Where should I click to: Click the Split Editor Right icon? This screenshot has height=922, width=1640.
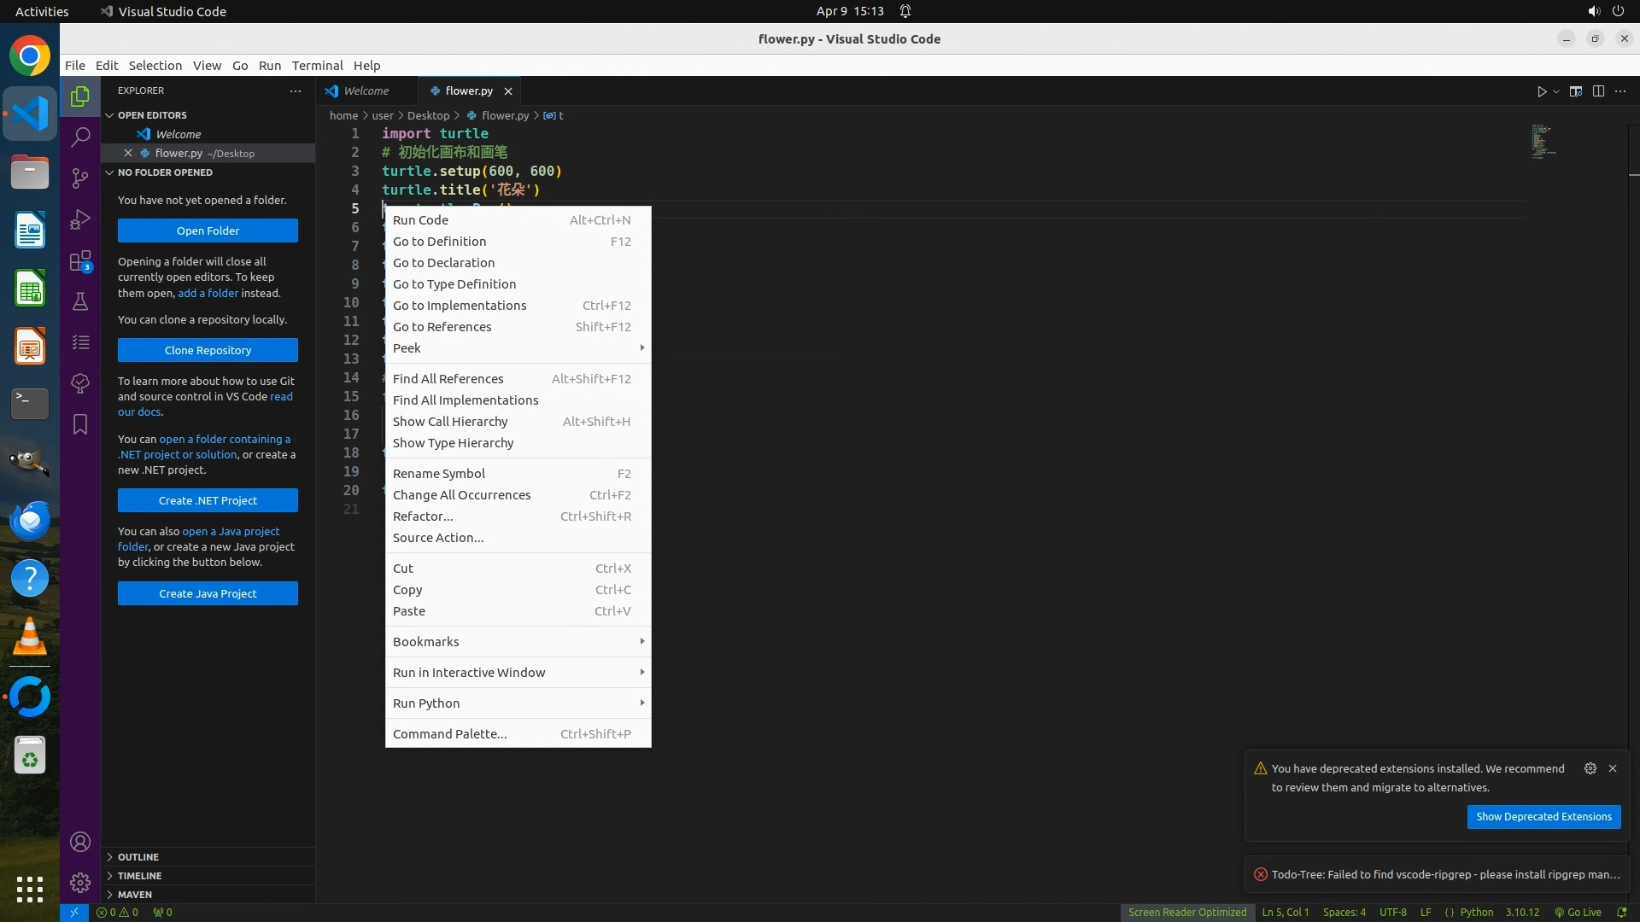[x=1598, y=91]
